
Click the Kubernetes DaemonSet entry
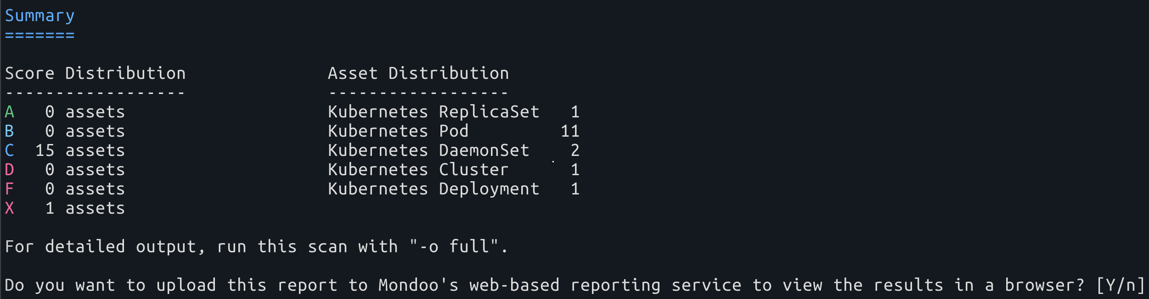[x=428, y=150]
